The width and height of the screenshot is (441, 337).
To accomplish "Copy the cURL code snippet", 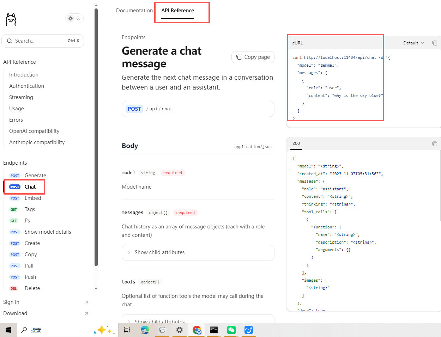I will 435,43.
